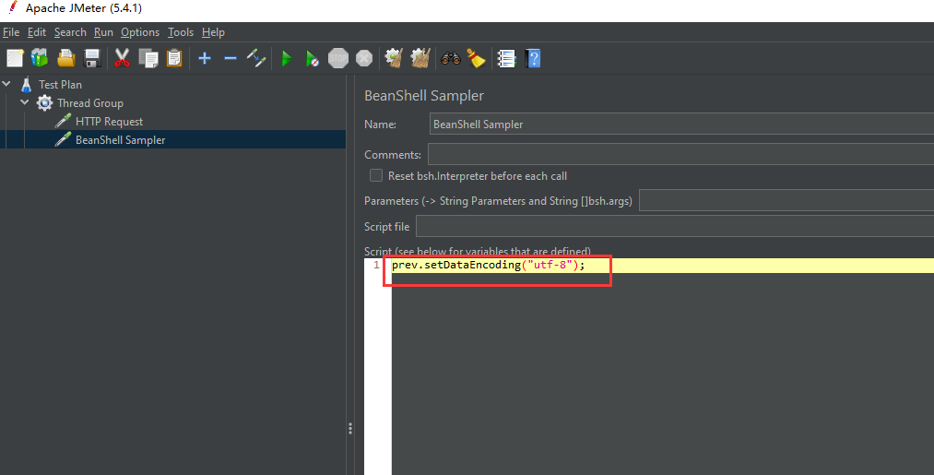Viewport: 934px width, 475px height.
Task: Select the Test Plan tree item
Action: pos(60,85)
